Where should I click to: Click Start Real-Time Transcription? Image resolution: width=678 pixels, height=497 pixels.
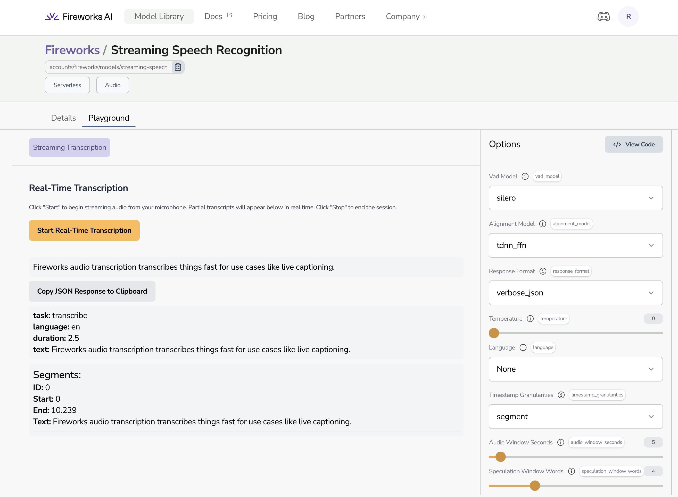pyautogui.click(x=84, y=230)
